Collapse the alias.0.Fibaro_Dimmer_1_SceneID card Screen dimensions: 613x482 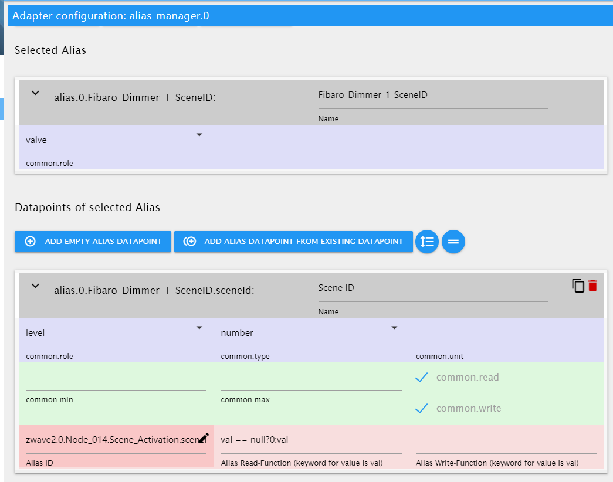[35, 93]
